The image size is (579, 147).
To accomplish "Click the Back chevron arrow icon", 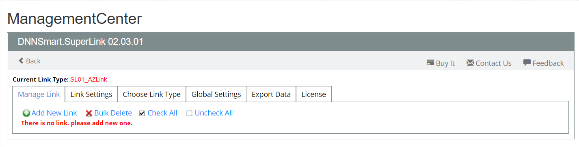I will (21, 61).
